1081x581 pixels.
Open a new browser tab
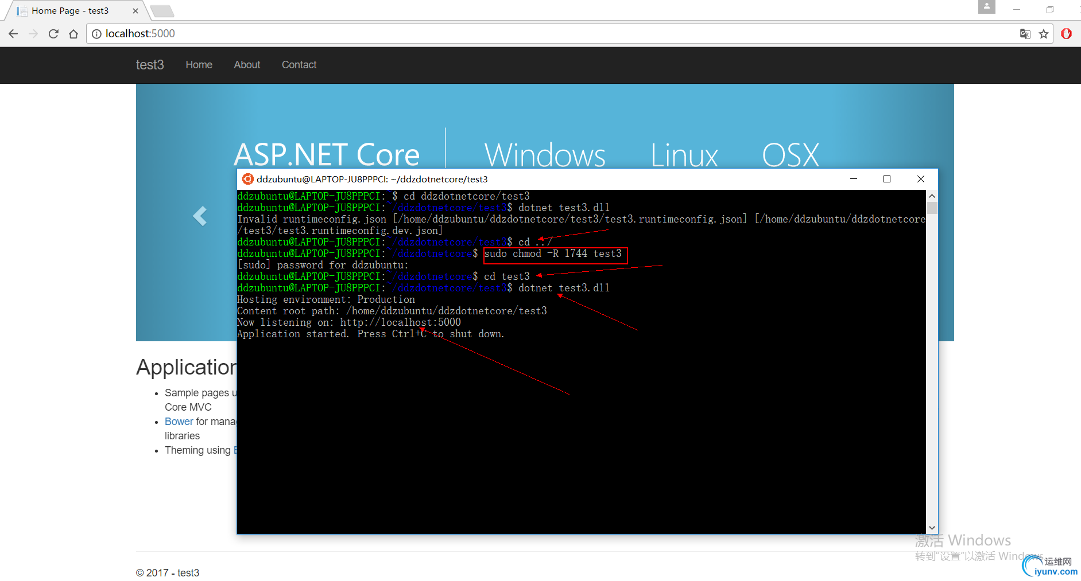click(162, 11)
